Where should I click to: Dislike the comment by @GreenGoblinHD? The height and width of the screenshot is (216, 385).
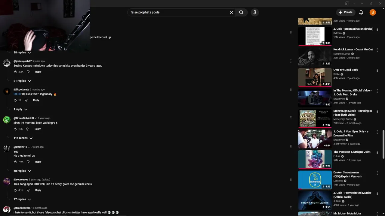point(27,129)
